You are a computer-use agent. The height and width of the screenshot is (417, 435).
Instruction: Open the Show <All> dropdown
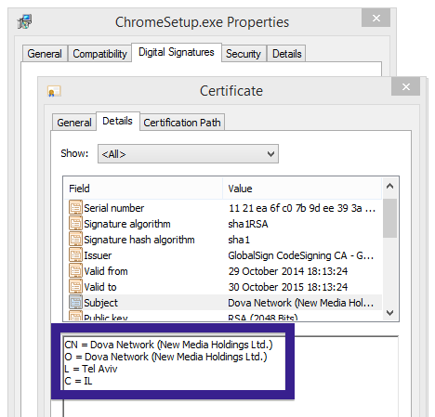point(188,154)
